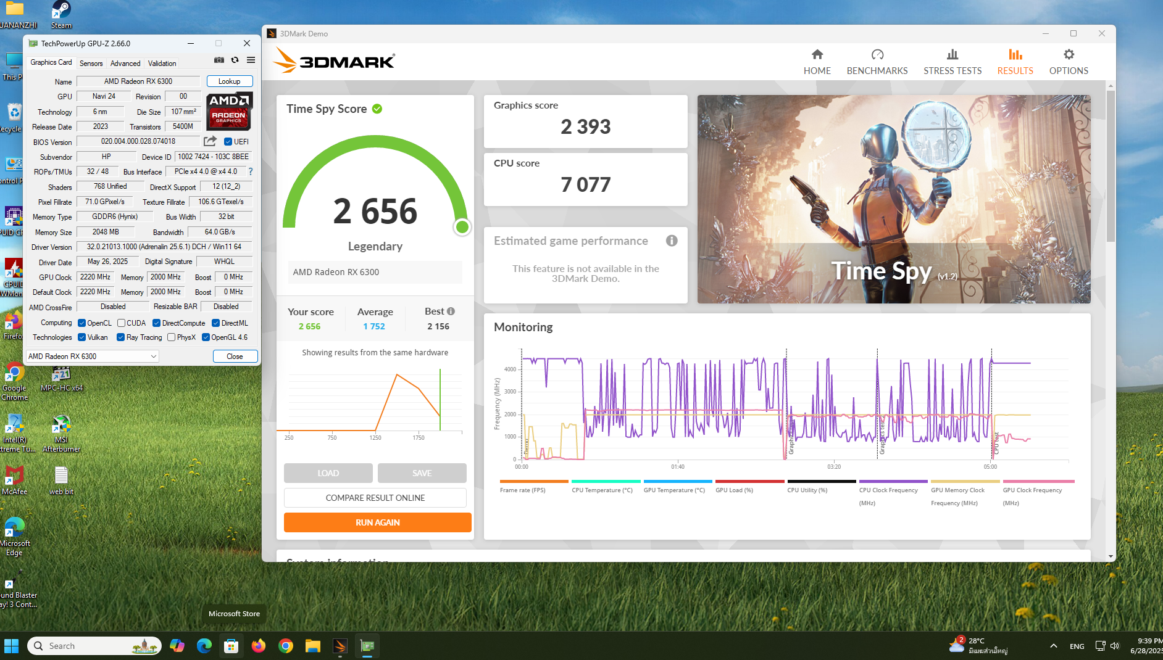Click the RUN AGAIN button

pos(377,522)
